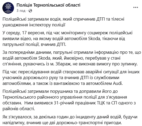The image size is (142, 126).
Task: Click the word 'Audi' in the post
Action: [117, 84]
